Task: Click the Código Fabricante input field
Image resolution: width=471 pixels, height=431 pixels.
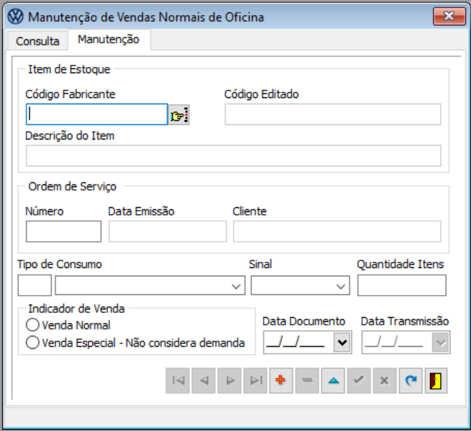Action: point(97,115)
